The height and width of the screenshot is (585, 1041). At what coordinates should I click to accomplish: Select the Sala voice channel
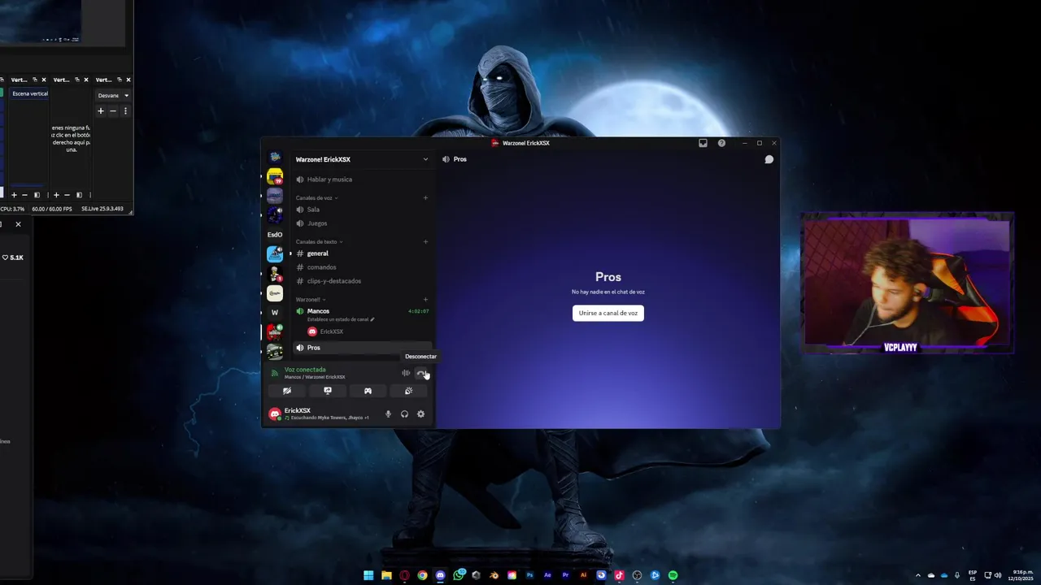coord(361,210)
